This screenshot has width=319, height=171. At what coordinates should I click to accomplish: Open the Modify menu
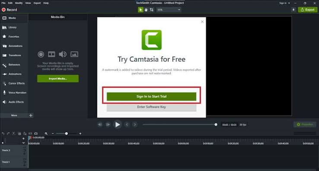click(x=19, y=3)
